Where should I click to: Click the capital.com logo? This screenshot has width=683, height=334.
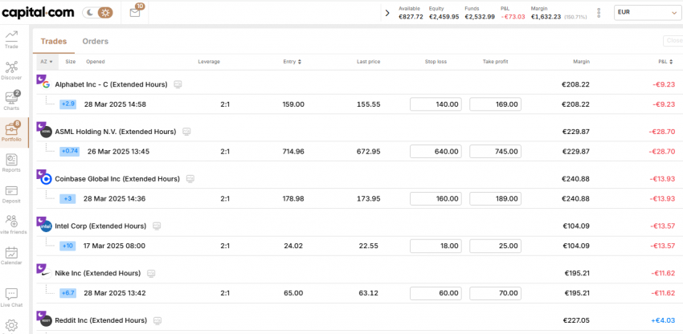point(38,13)
